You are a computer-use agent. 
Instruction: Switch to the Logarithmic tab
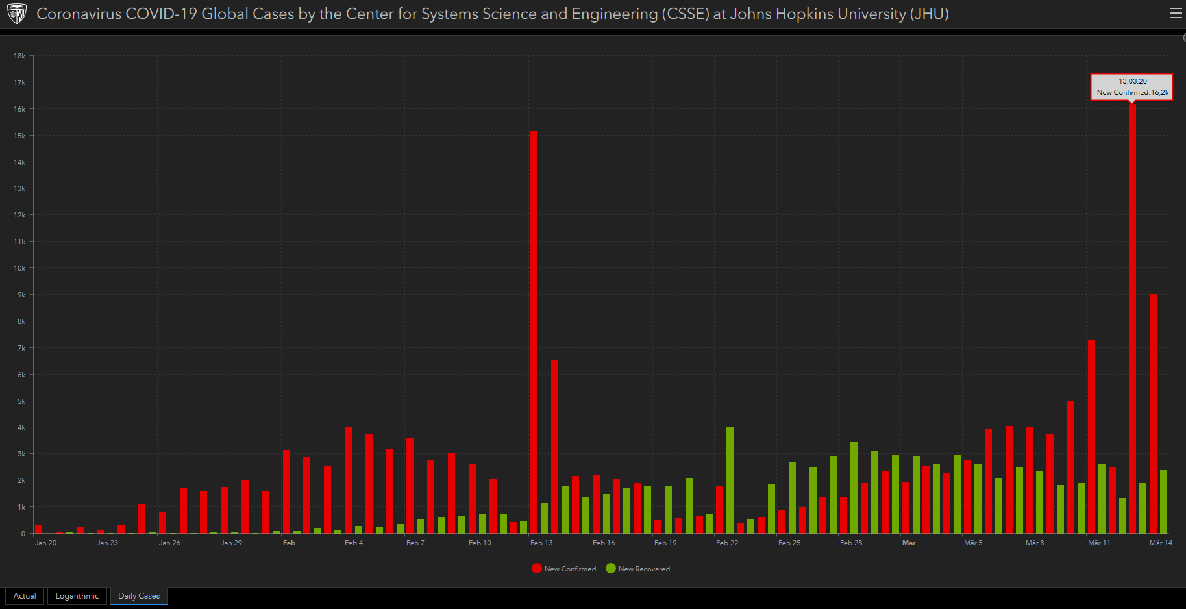click(x=77, y=596)
